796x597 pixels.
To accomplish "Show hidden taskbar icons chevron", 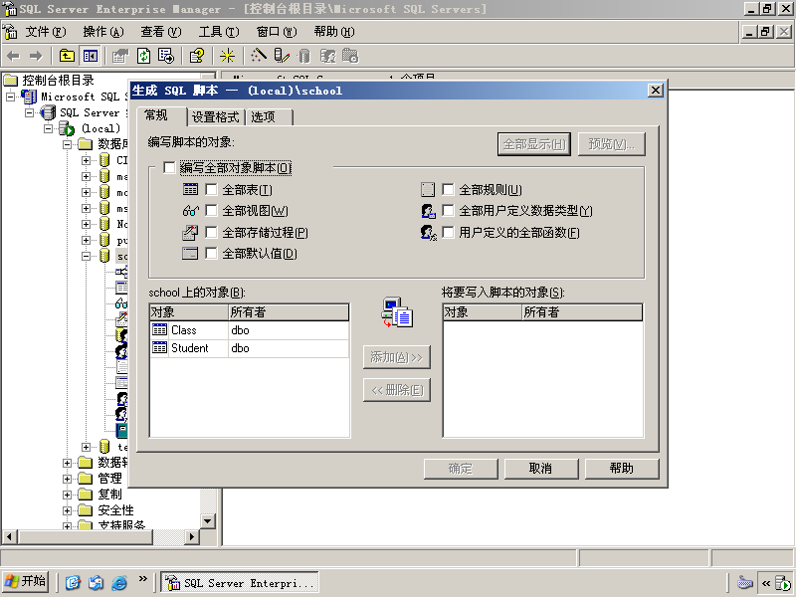I will click(x=766, y=583).
